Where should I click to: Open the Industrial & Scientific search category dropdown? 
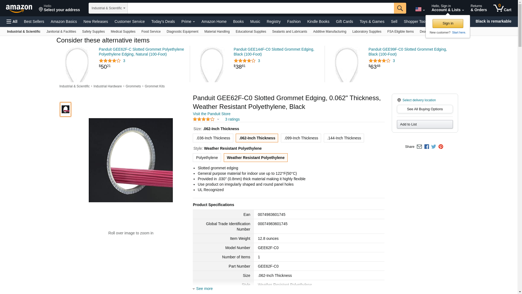[108, 8]
